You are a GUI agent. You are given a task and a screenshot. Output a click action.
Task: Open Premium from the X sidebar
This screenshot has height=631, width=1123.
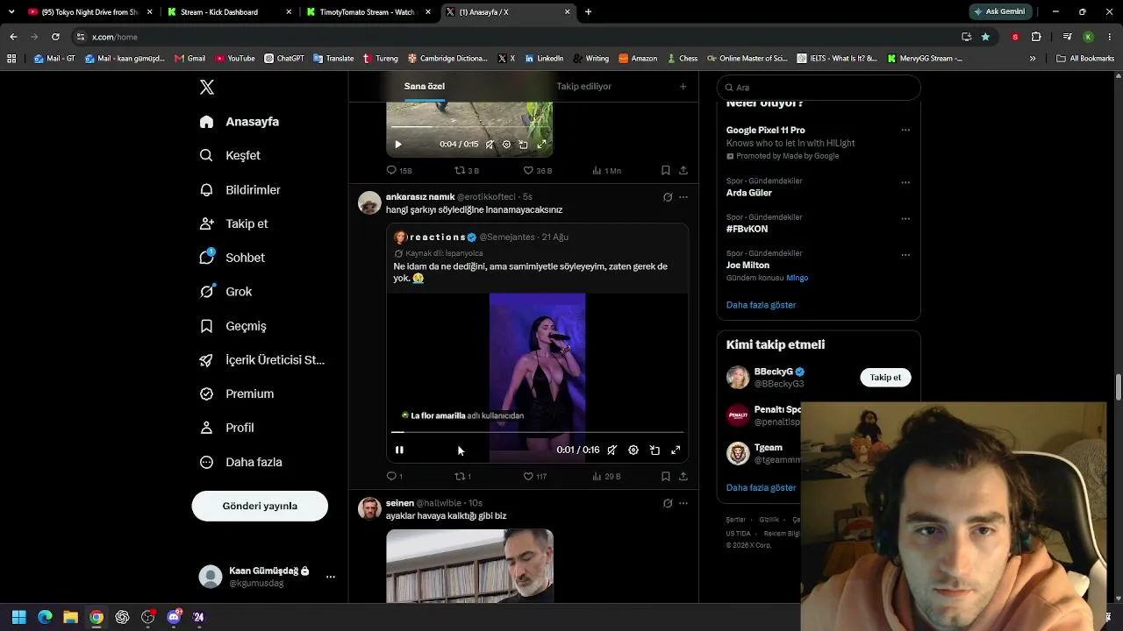[x=236, y=393]
